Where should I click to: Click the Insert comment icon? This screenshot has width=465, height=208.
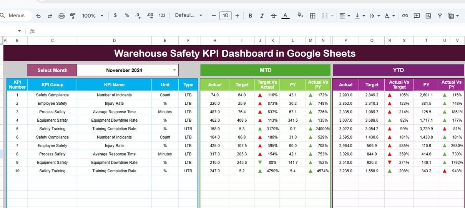(417, 16)
